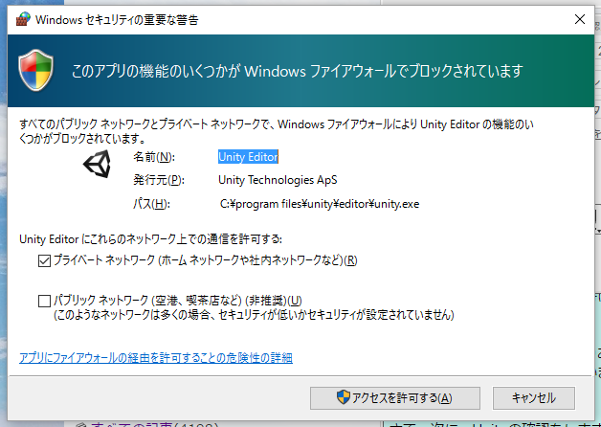The image size is (601, 427).
Task: Click the Windows security shield icon in banner
Action: click(35, 70)
